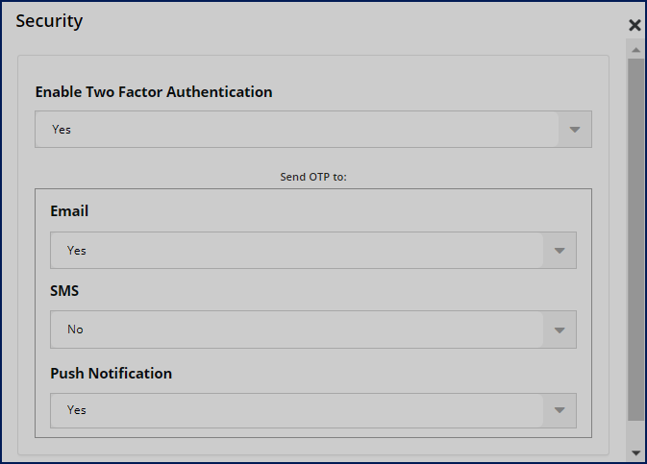Click the SMS field label
Image resolution: width=647 pixels, height=464 pixels.
(65, 290)
